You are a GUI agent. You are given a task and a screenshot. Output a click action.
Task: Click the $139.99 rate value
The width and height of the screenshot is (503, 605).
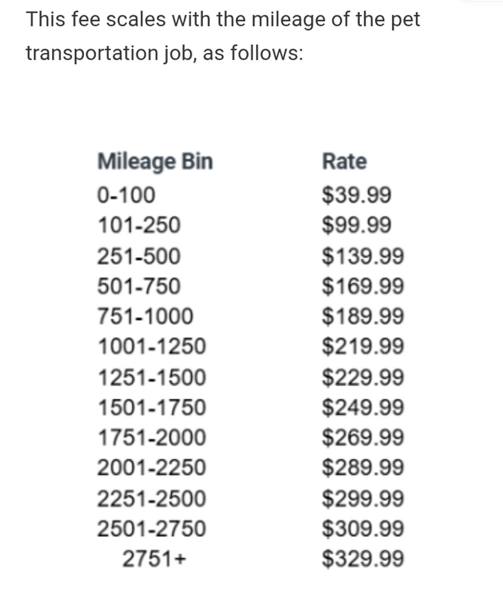click(363, 256)
